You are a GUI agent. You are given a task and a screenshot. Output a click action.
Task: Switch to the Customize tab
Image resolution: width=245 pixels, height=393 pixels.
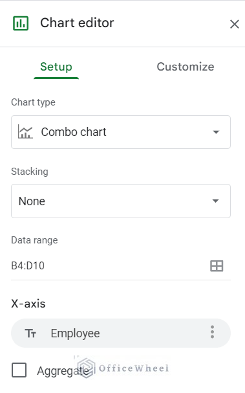[x=185, y=67]
